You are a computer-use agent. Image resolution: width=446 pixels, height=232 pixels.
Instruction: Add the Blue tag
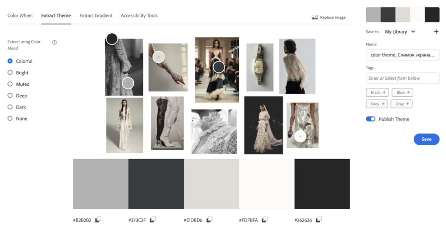click(402, 92)
